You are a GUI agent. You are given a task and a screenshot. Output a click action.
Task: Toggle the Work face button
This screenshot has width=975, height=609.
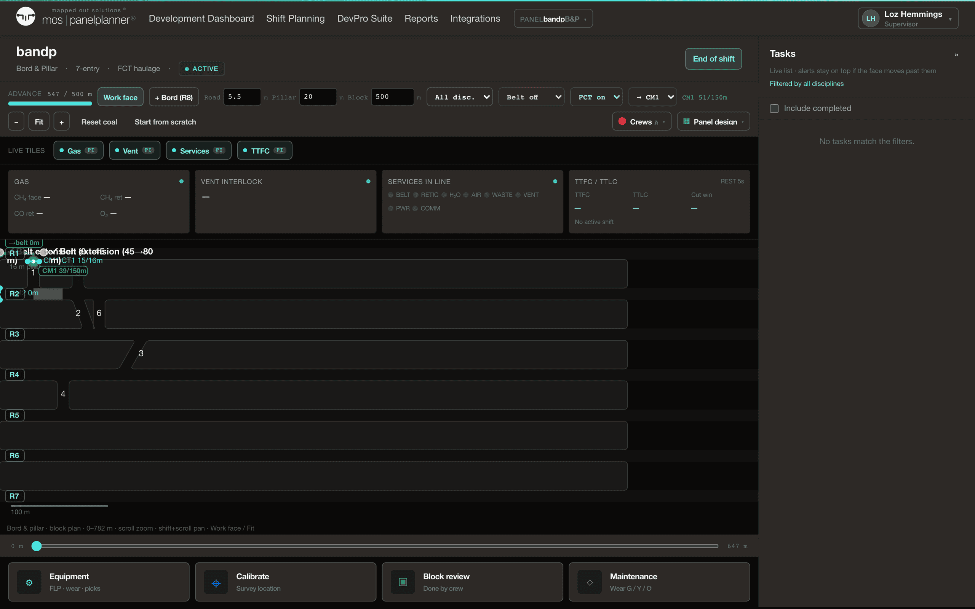120,97
